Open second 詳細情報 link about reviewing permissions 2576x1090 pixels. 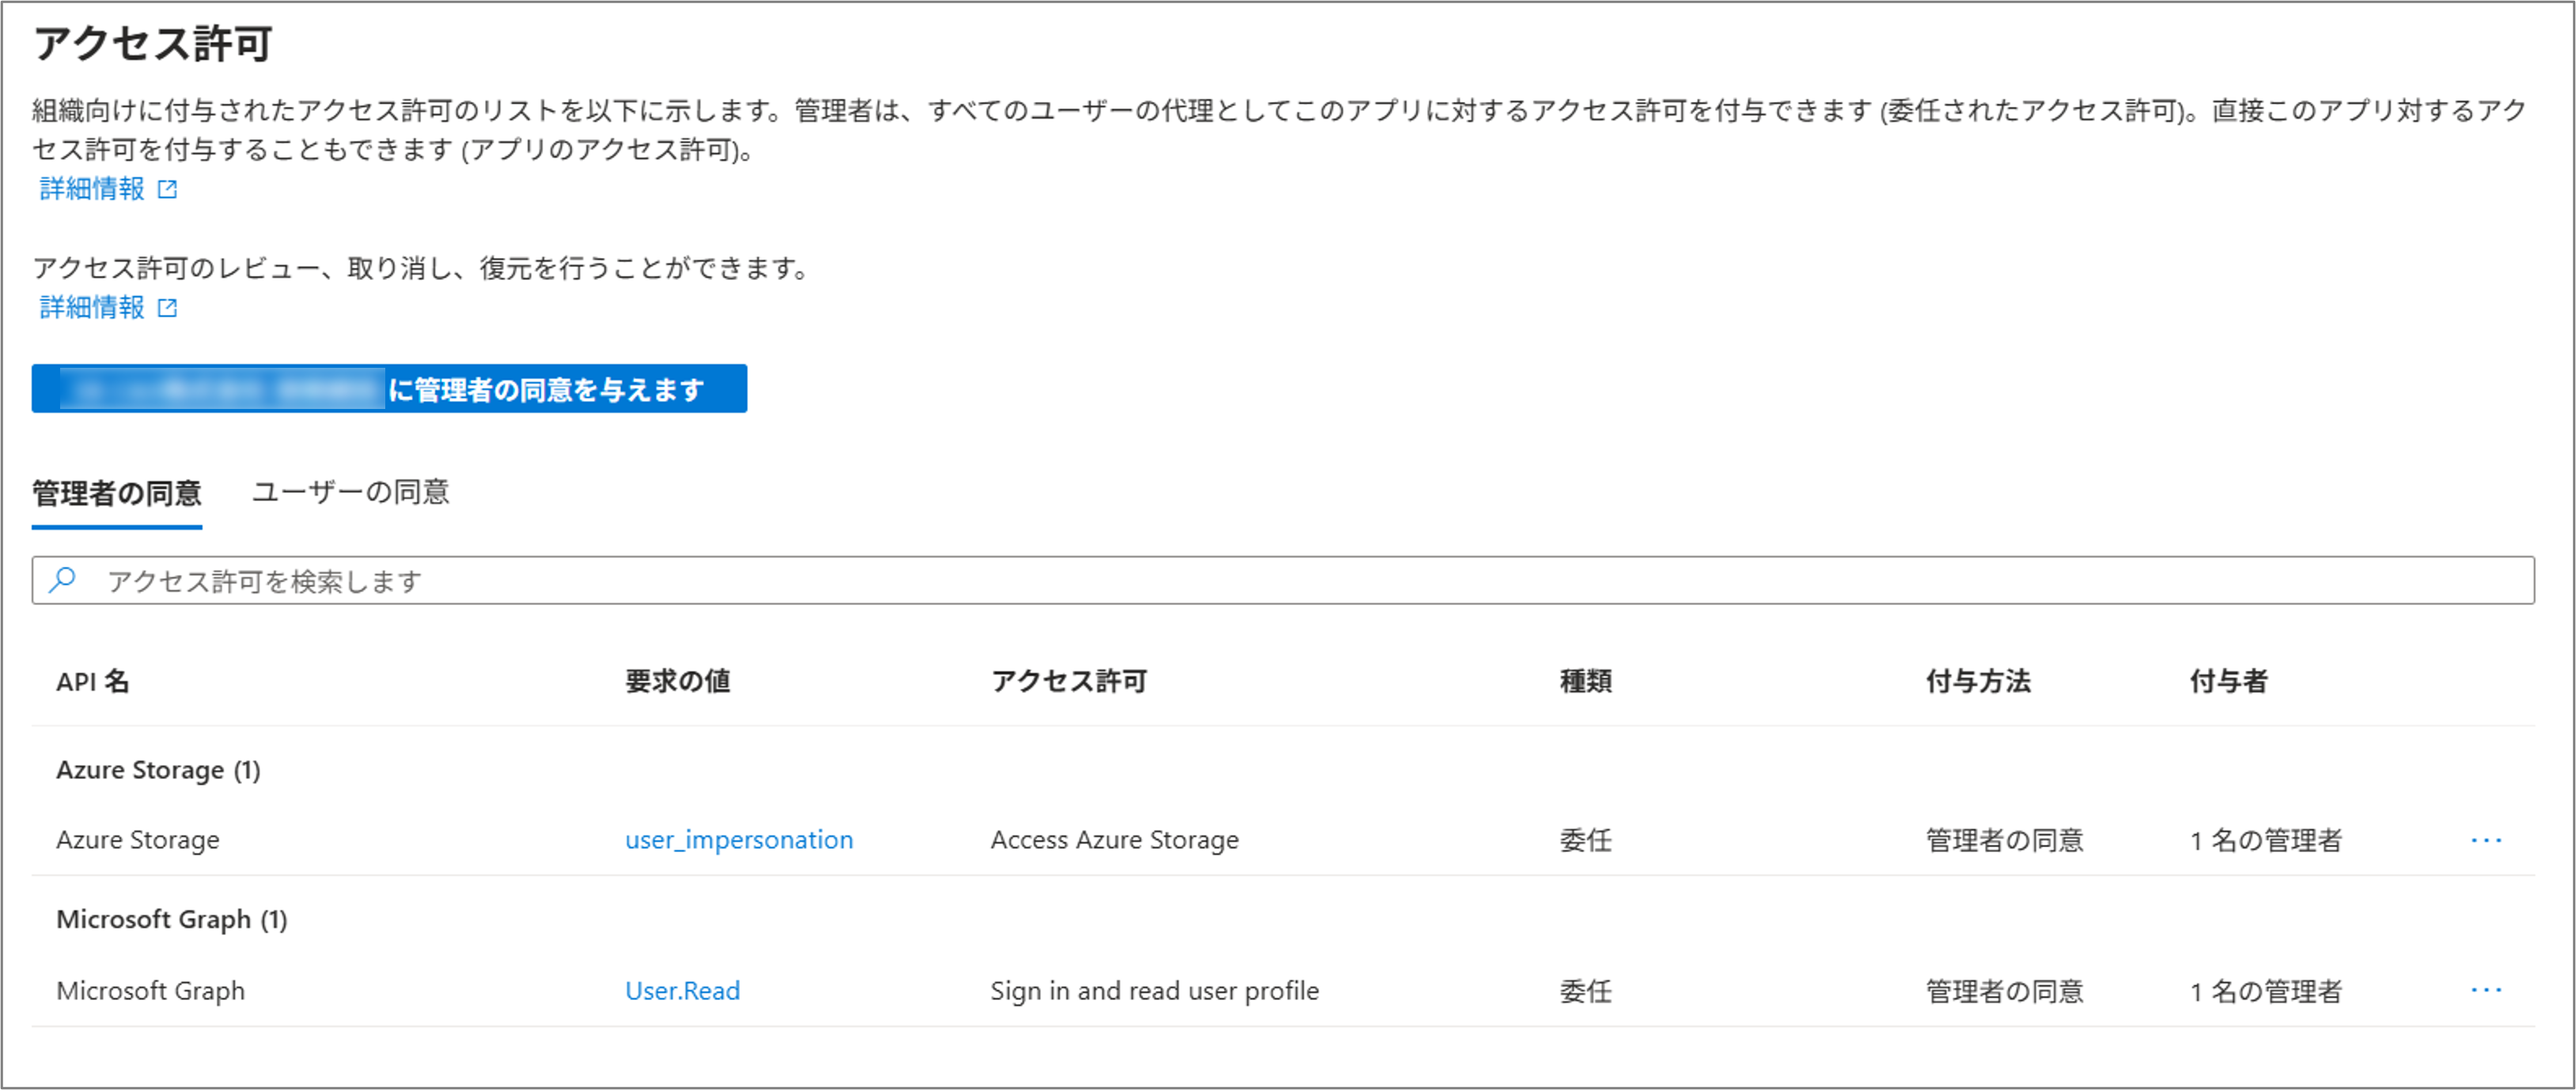(x=92, y=308)
